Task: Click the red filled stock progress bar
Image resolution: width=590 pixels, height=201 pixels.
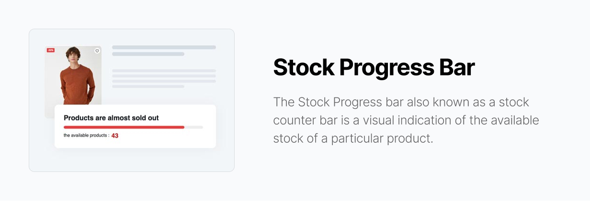Action: pos(124,127)
